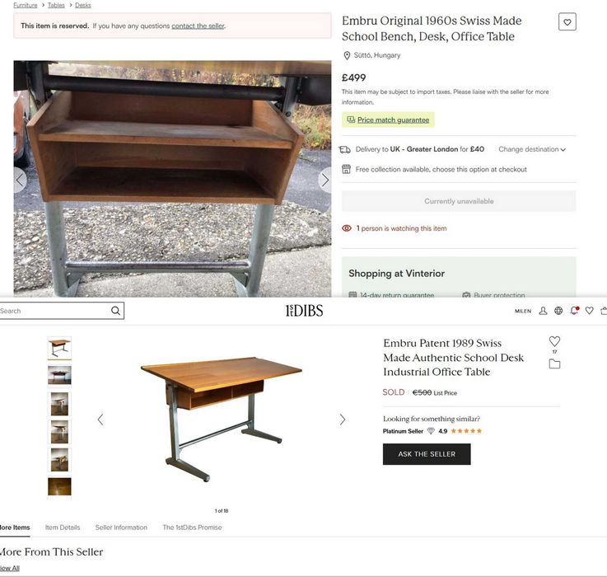607x577 pixels.
Task: Click contact the seller link
Action: (x=198, y=26)
